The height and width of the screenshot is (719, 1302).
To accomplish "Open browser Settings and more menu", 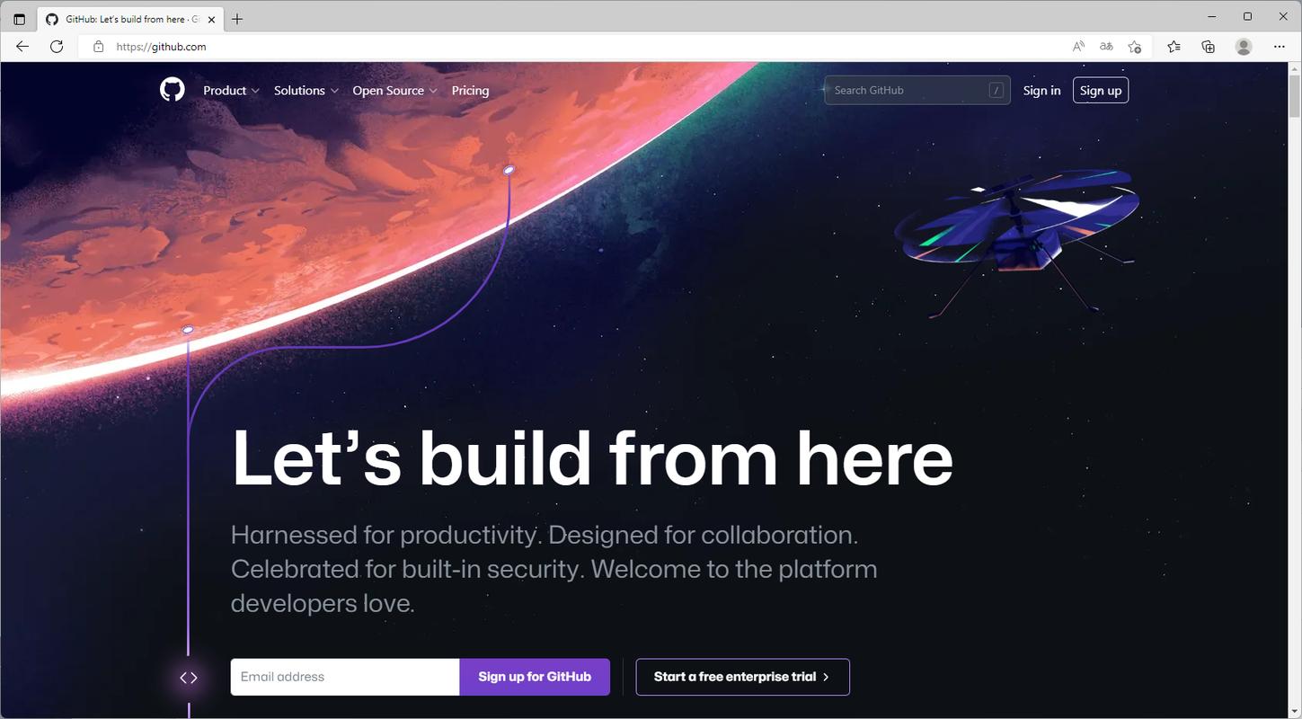I will pos(1280,47).
